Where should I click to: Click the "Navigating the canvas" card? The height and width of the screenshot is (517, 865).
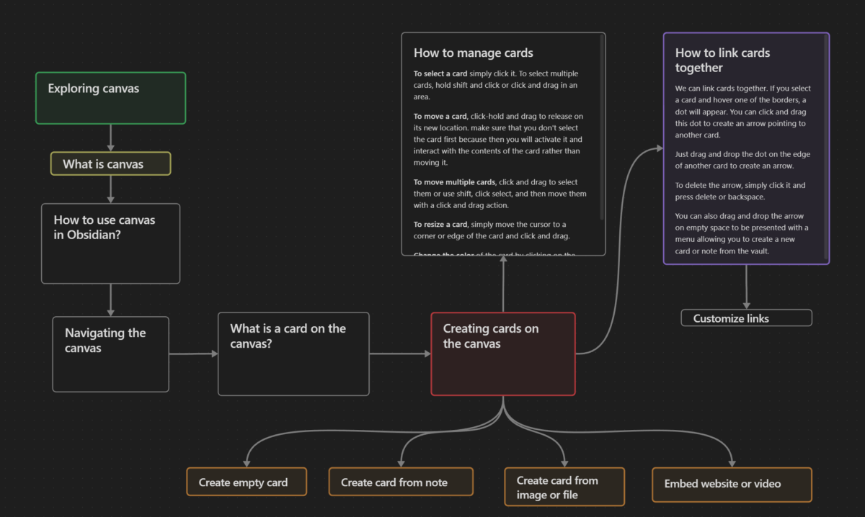point(110,354)
